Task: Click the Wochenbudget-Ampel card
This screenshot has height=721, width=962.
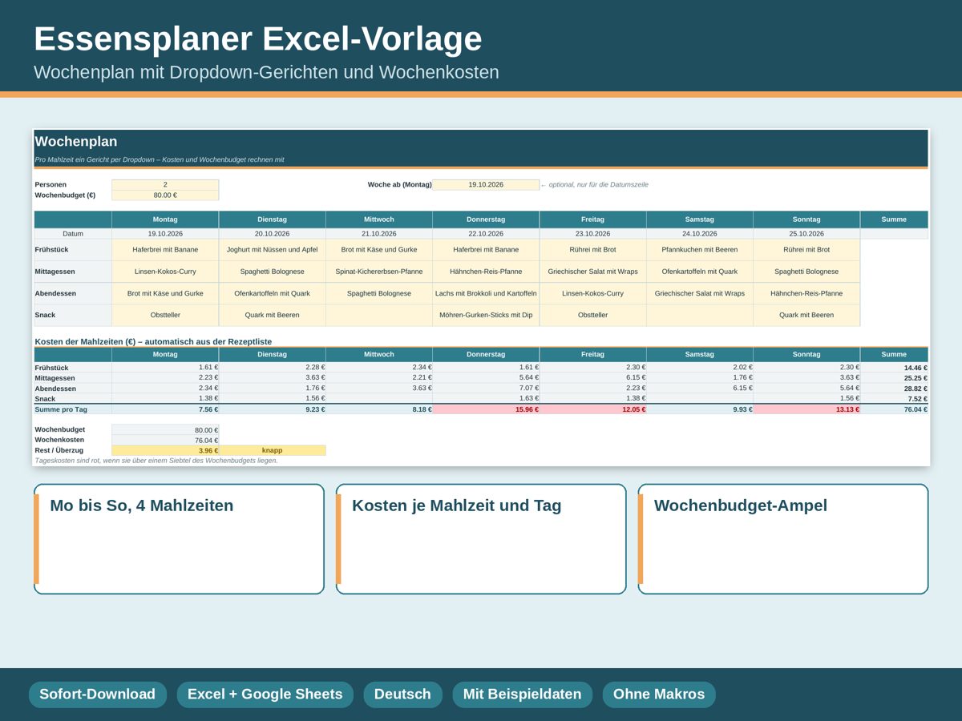Action: point(783,539)
